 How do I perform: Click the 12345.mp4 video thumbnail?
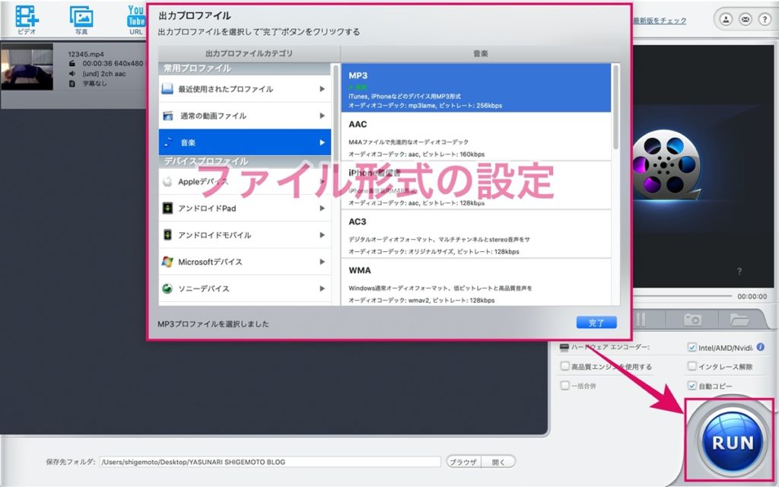coord(27,67)
